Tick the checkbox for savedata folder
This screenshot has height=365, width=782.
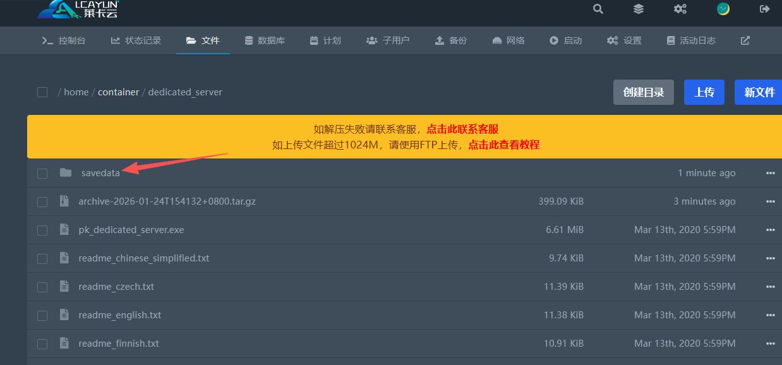(42, 173)
